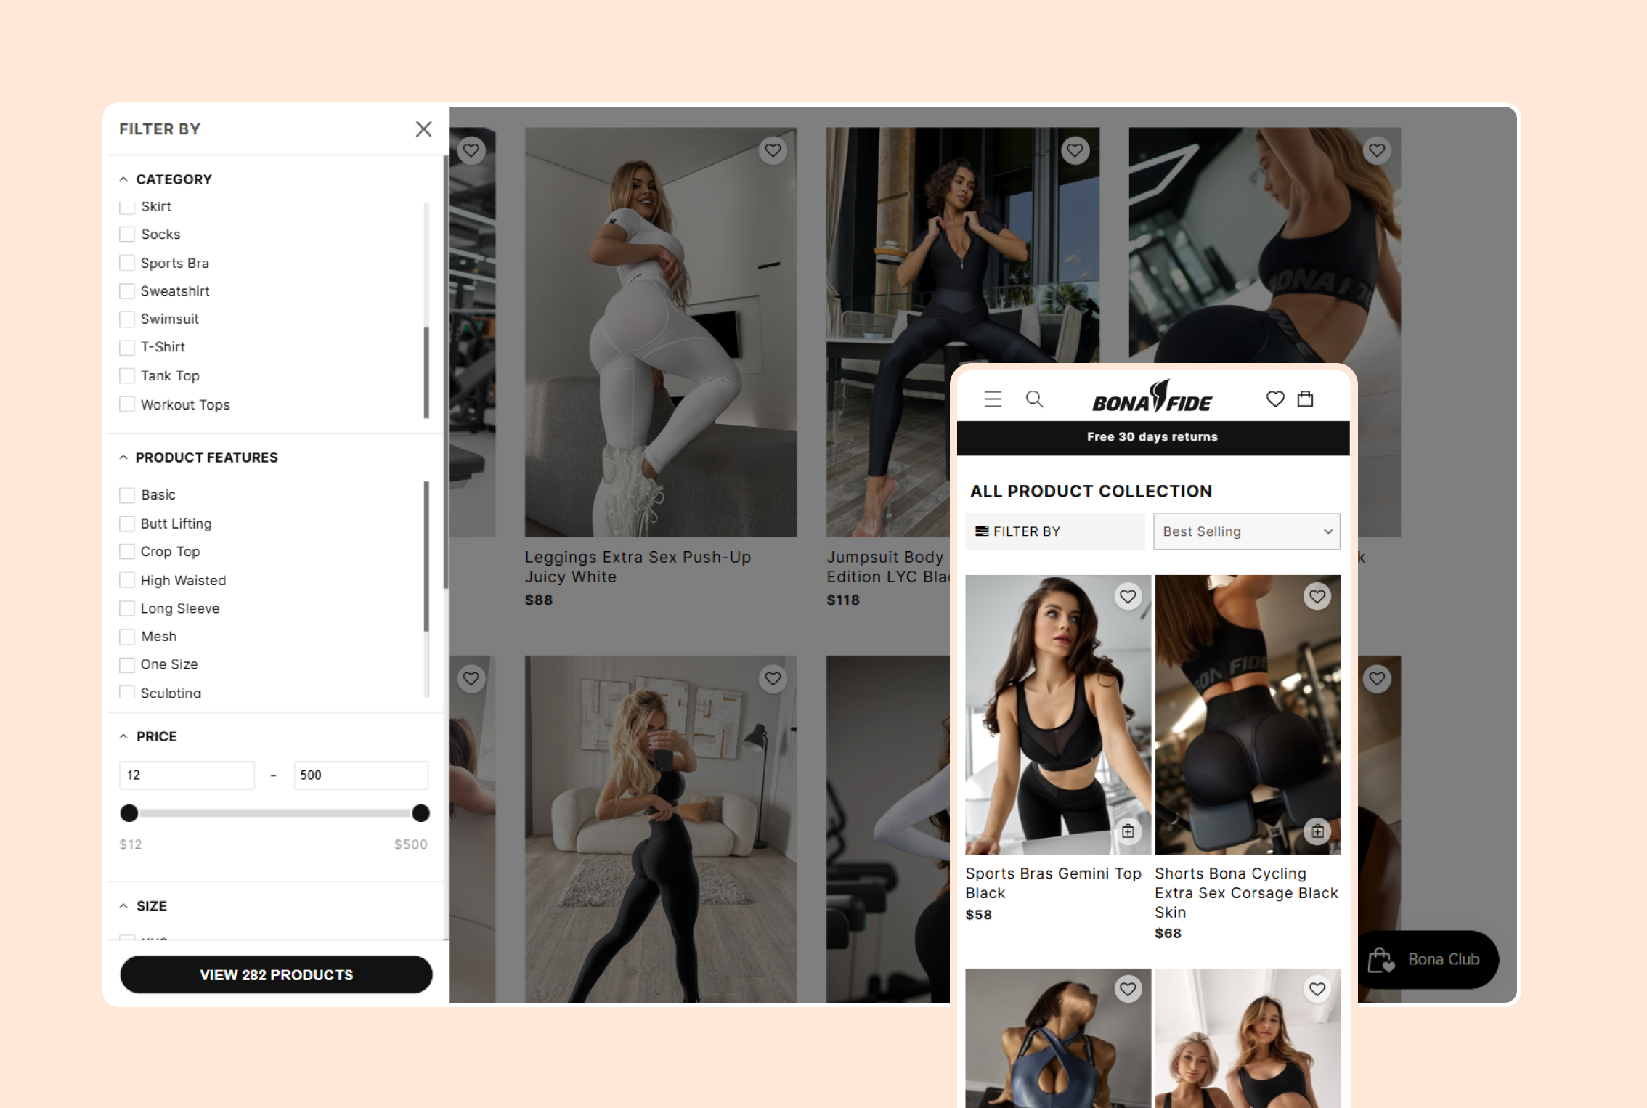Click the wishlist heart icon in mobile header
The height and width of the screenshot is (1108, 1647).
click(x=1274, y=398)
